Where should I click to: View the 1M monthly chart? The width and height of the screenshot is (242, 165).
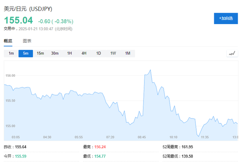pyautogui.click(x=128, y=54)
